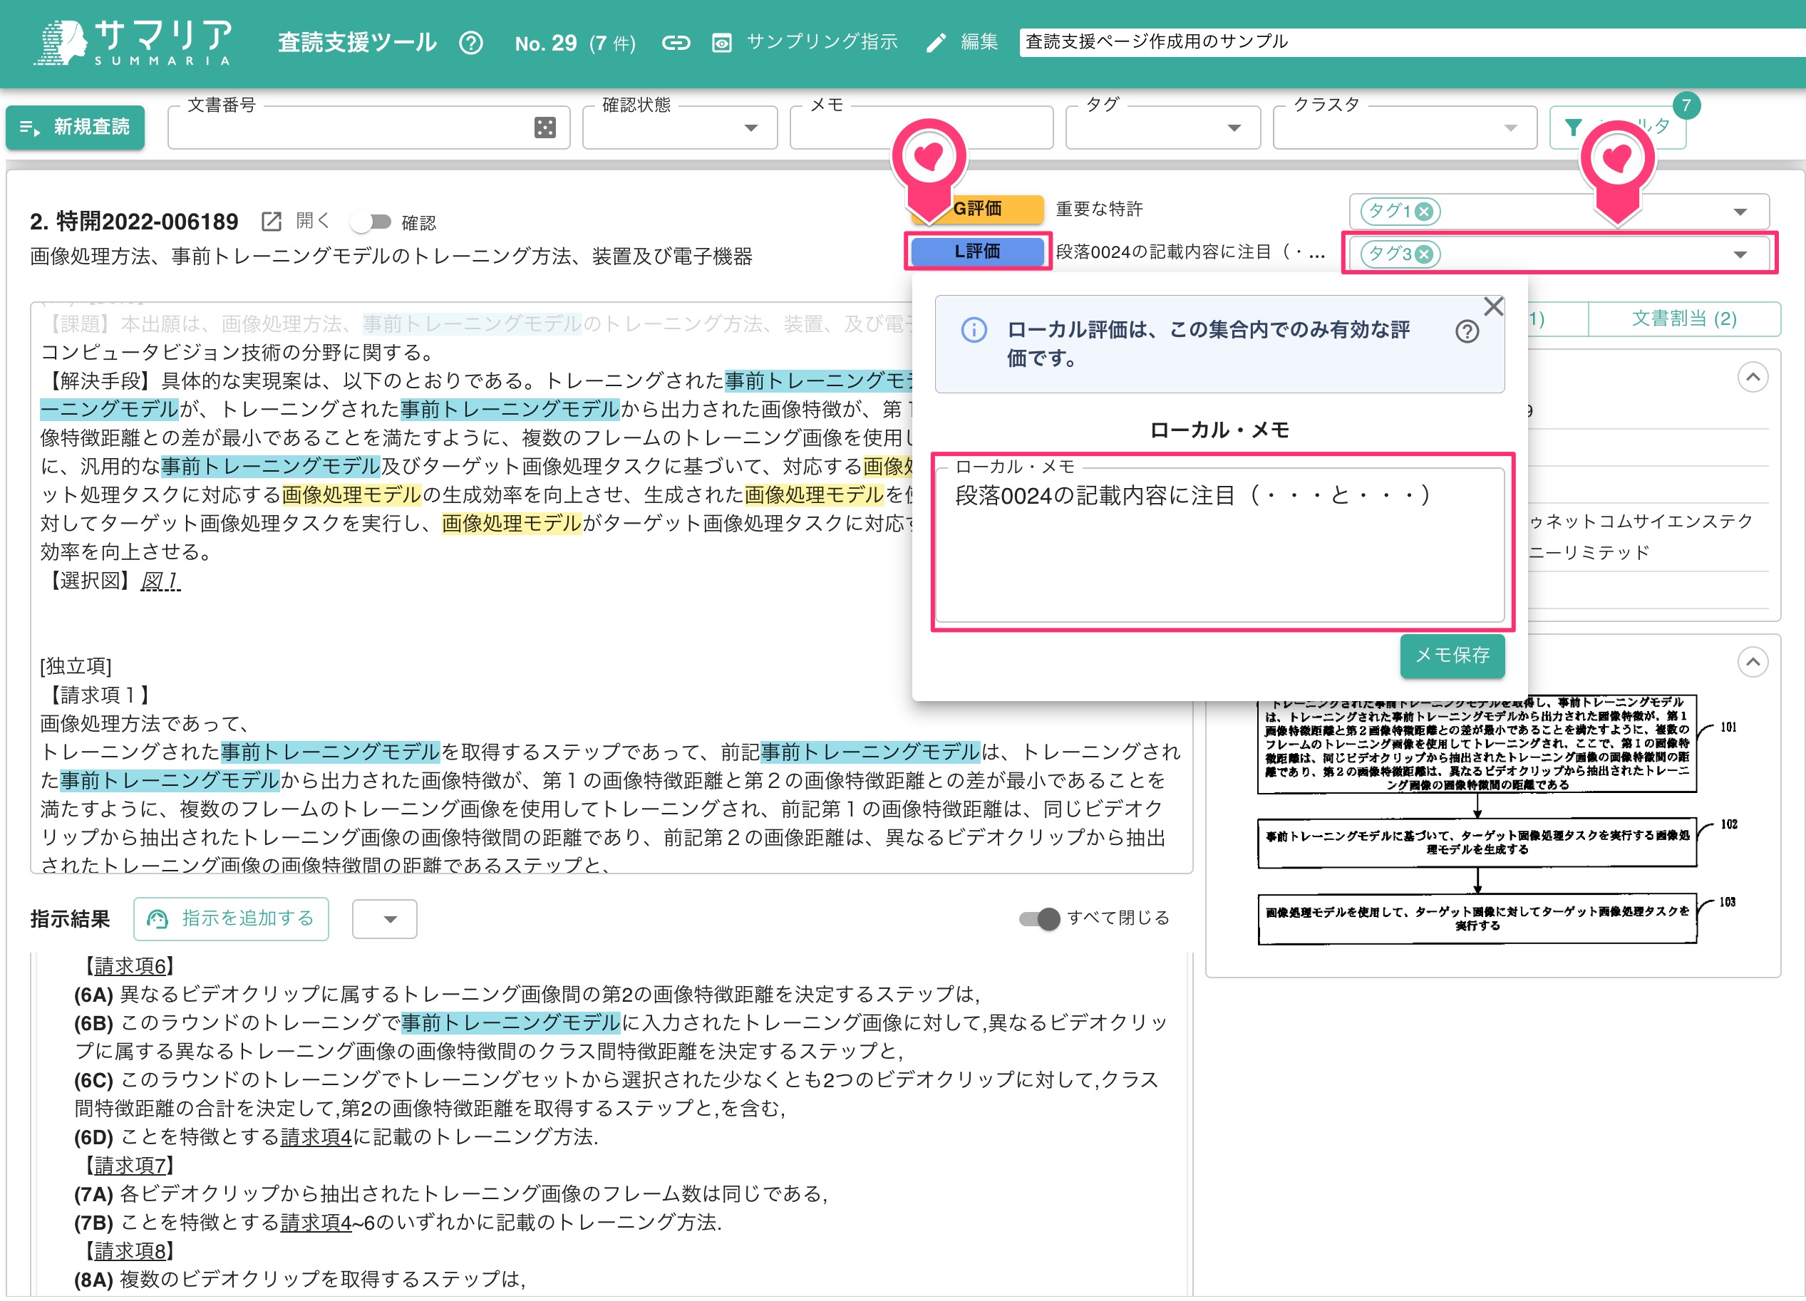
Task: Open help for the 査読支援ツール title
Action: click(470, 42)
